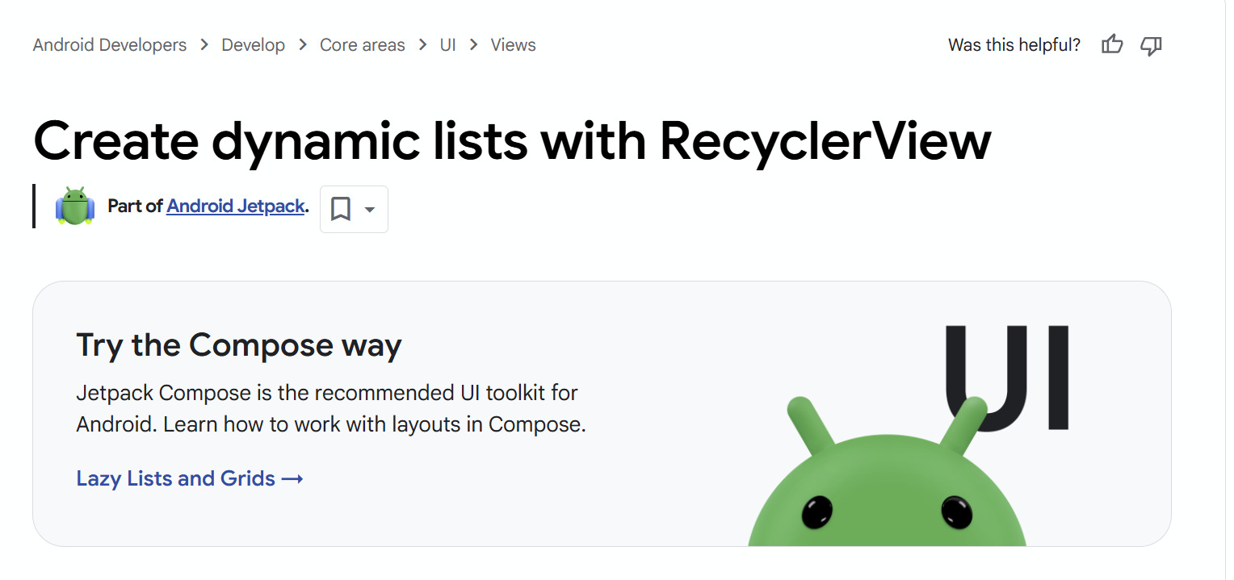This screenshot has width=1234, height=580.
Task: Select the Core areas breadcrumb
Action: (363, 45)
